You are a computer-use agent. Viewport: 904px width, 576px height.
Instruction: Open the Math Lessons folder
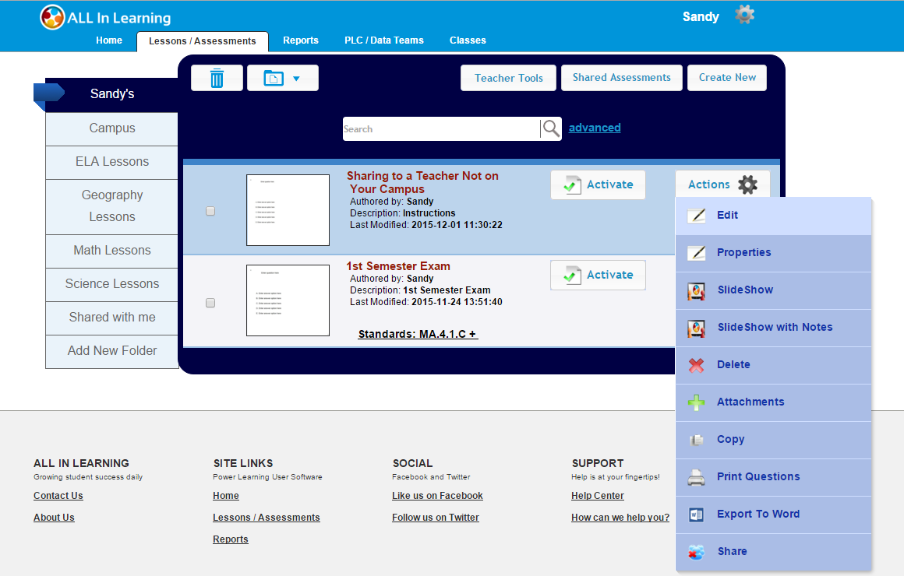[x=112, y=251]
